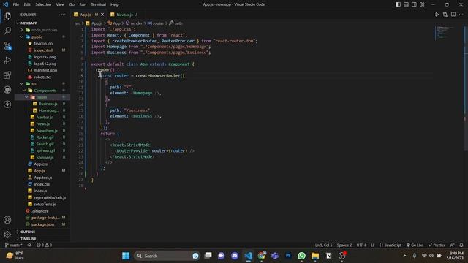Open the Run and Debug view
468x263 pixels.
point(7,61)
